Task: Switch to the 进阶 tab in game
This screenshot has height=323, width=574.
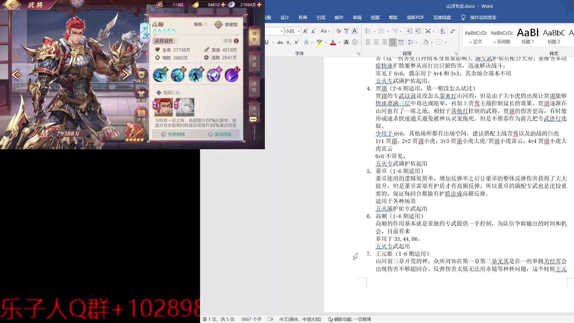Action: pyautogui.click(x=254, y=87)
